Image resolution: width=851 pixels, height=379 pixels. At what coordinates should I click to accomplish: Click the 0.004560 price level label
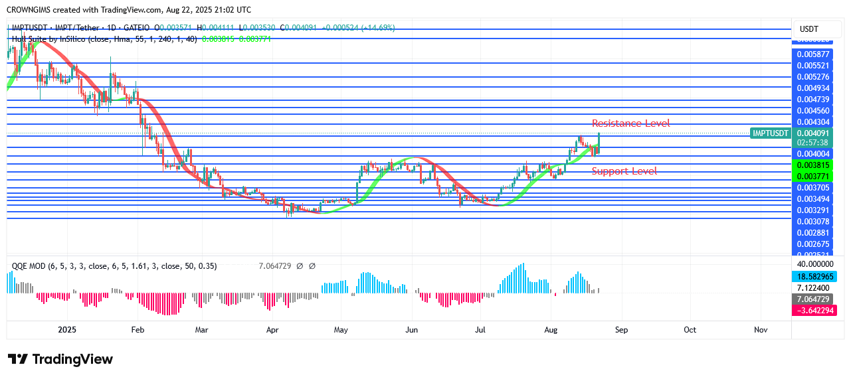(x=813, y=111)
